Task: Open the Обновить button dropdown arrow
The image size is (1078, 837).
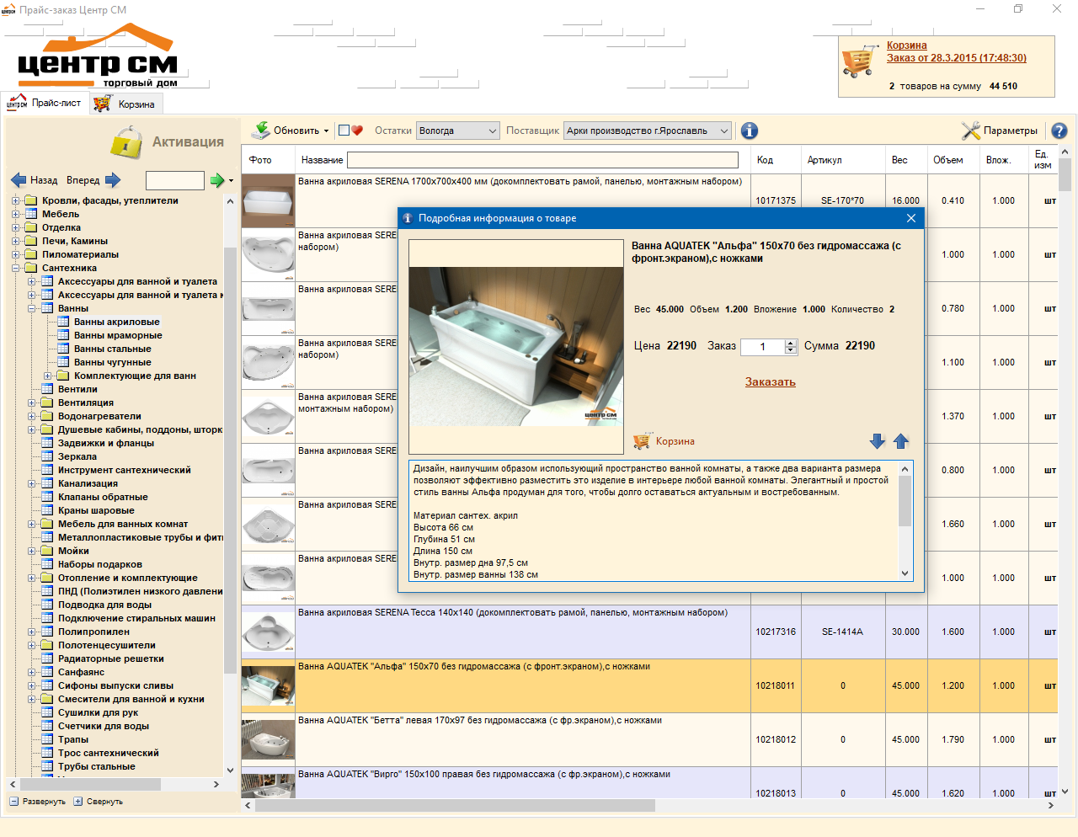Action: tap(326, 131)
